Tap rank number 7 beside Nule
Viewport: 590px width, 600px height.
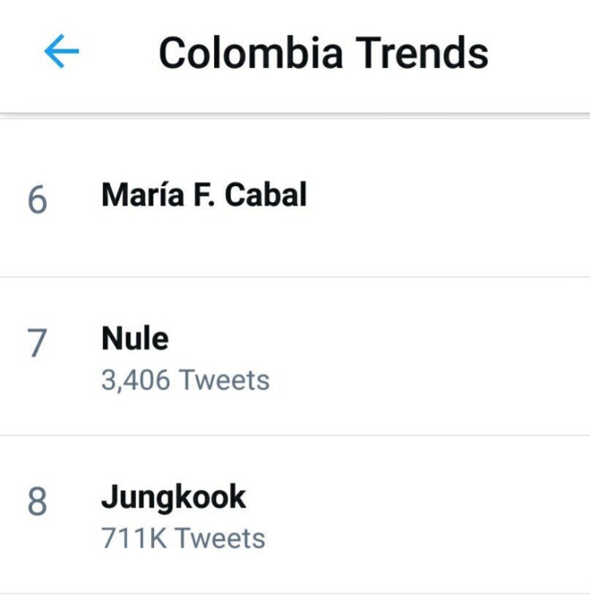(37, 344)
